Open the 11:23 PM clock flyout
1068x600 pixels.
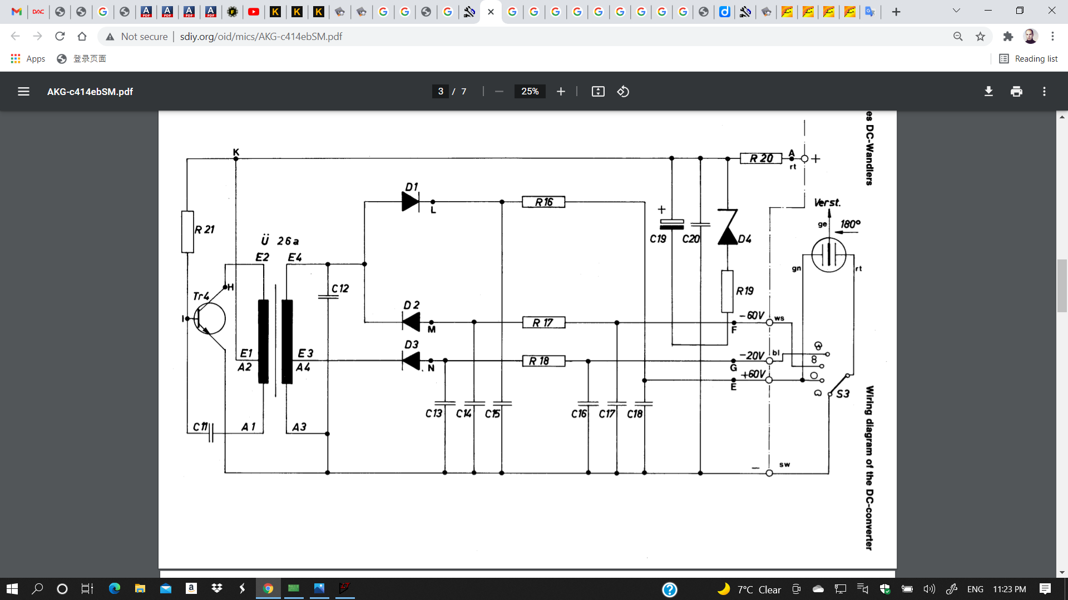[x=1010, y=589]
